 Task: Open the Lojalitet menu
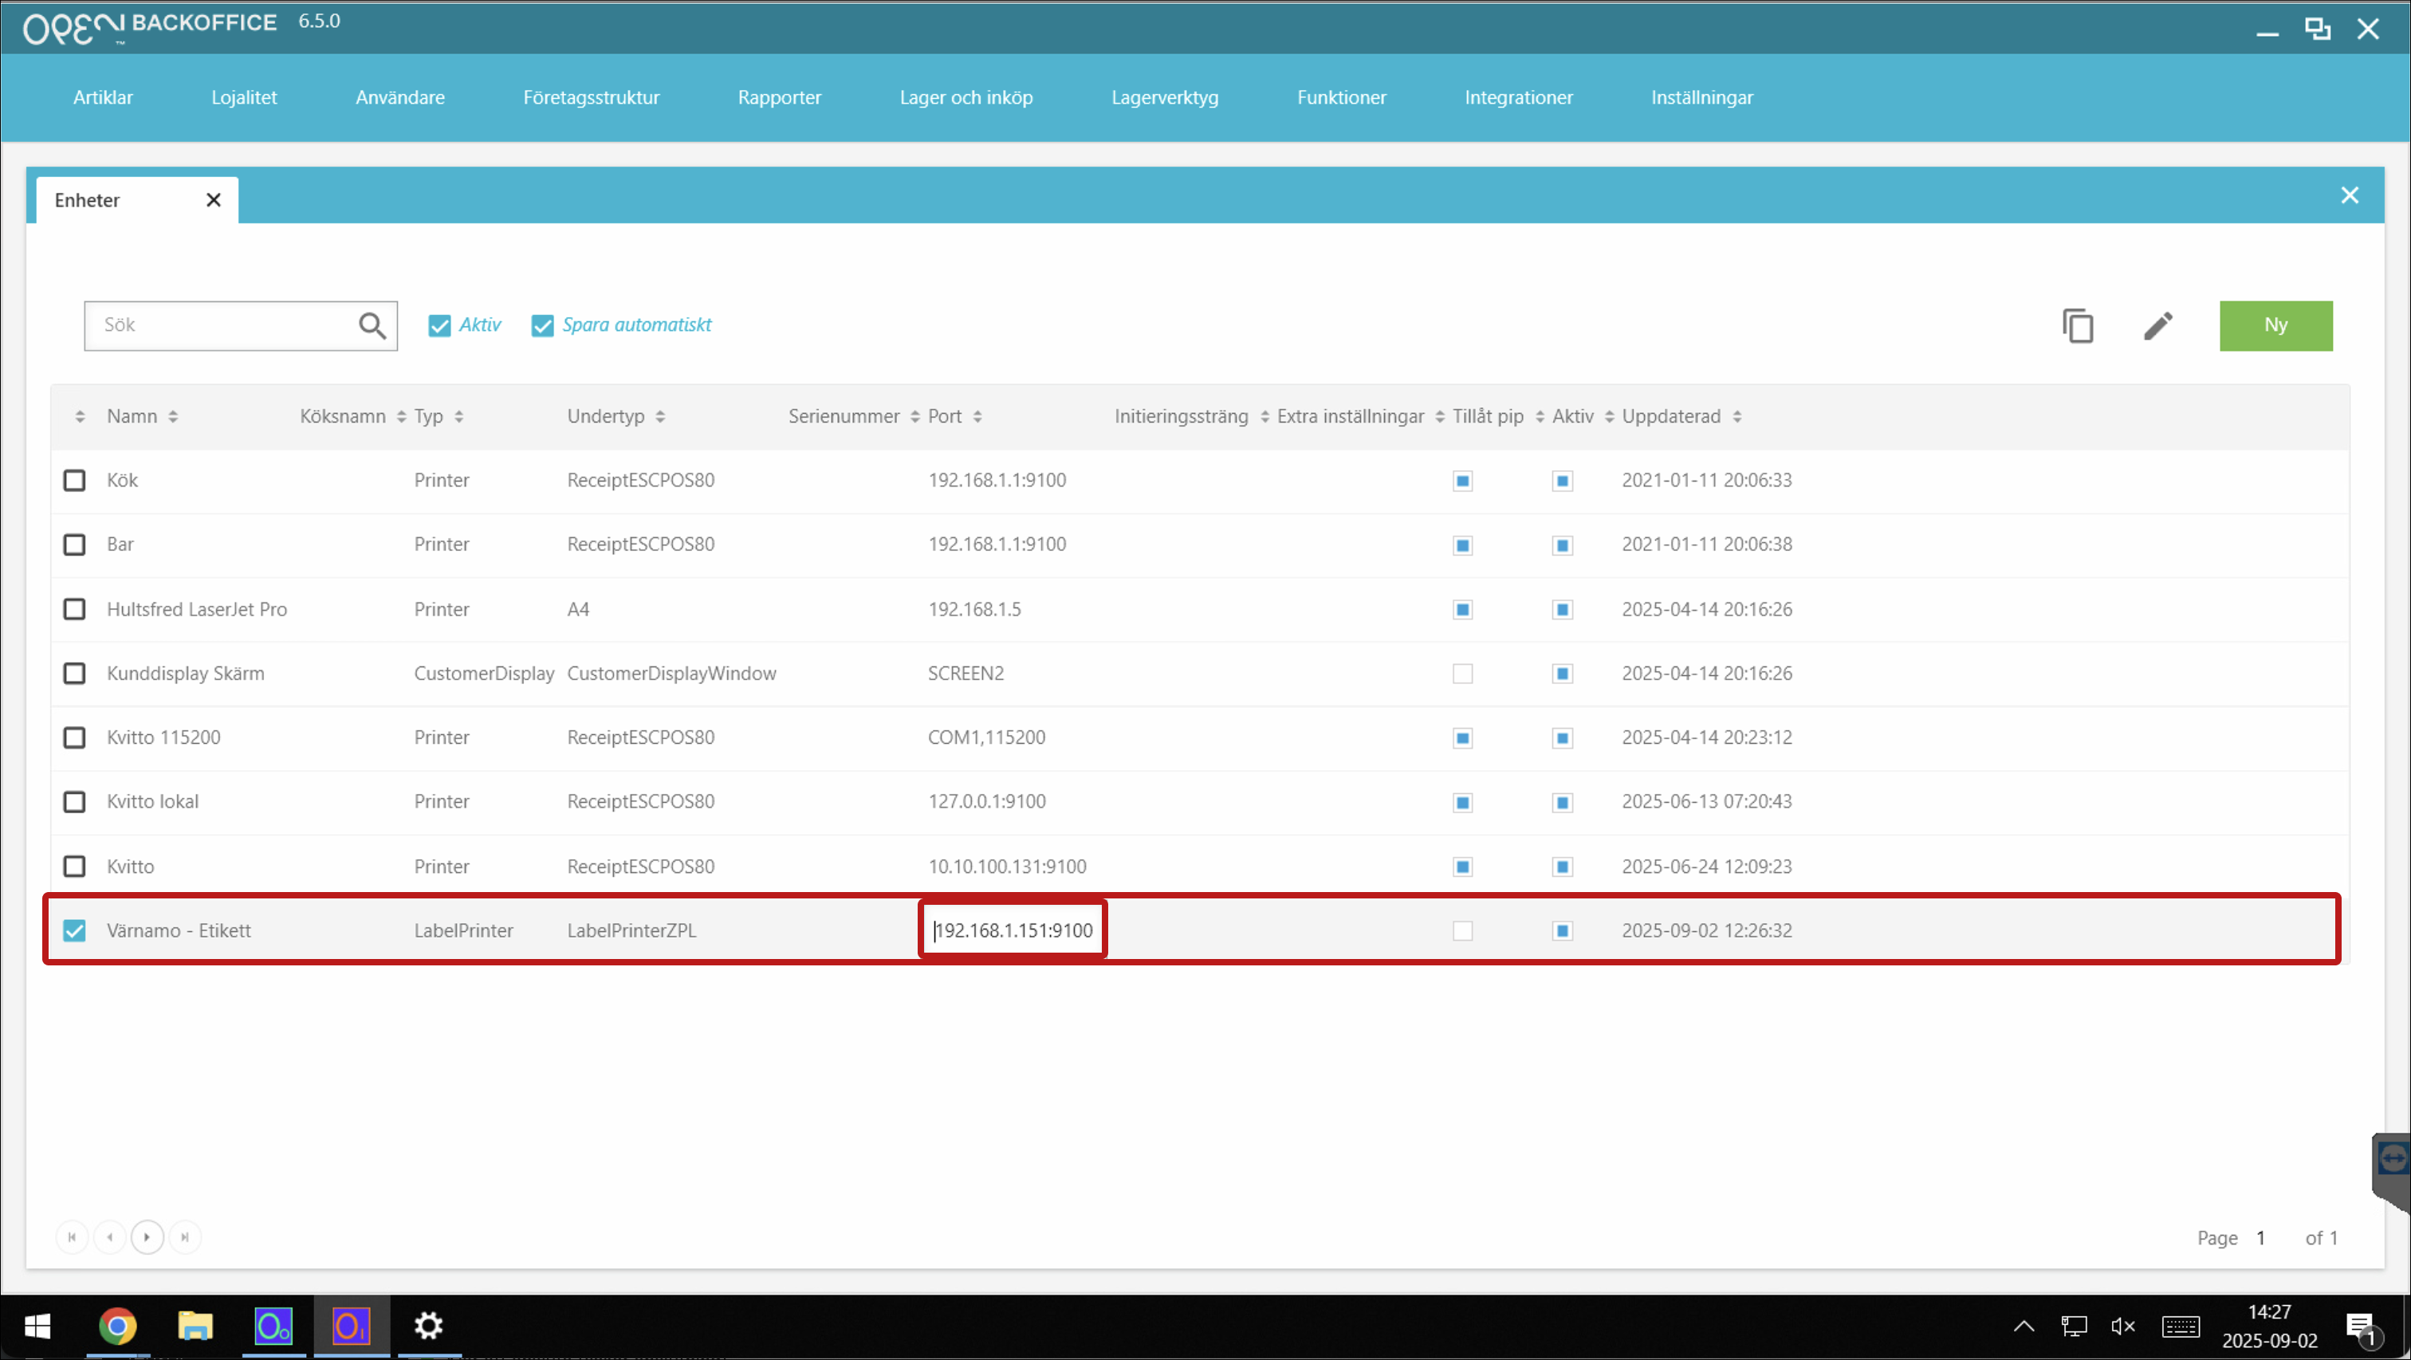pos(244,97)
